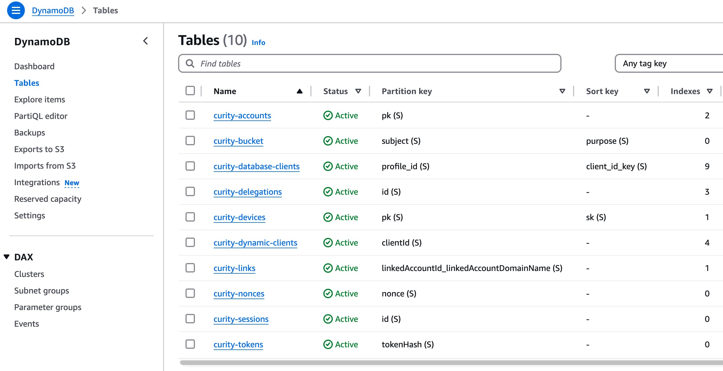Select the curity-database-clients row checkbox
Viewport: 723px width, 371px height.
click(190, 166)
